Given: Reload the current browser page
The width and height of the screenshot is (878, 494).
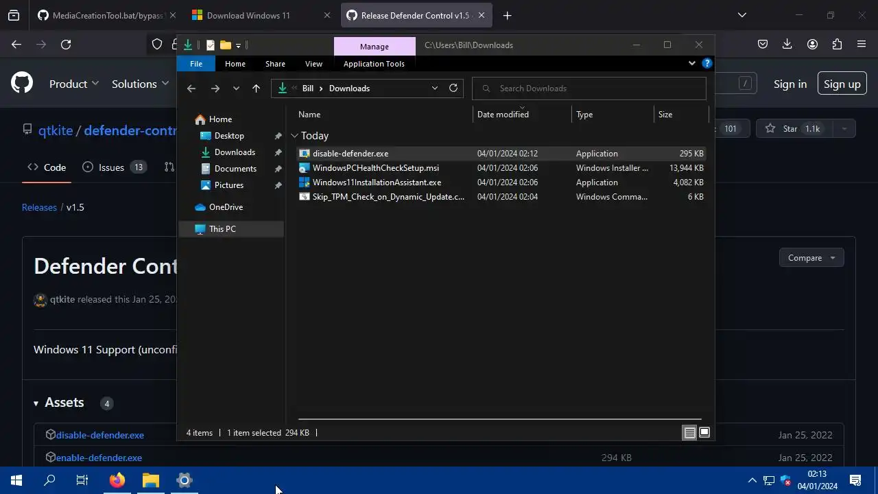Looking at the screenshot, I should click(66, 45).
